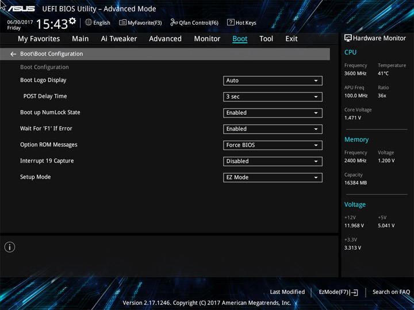Click the 06/30/2017 date
Screen dimensions: 414x310
coord(20,22)
